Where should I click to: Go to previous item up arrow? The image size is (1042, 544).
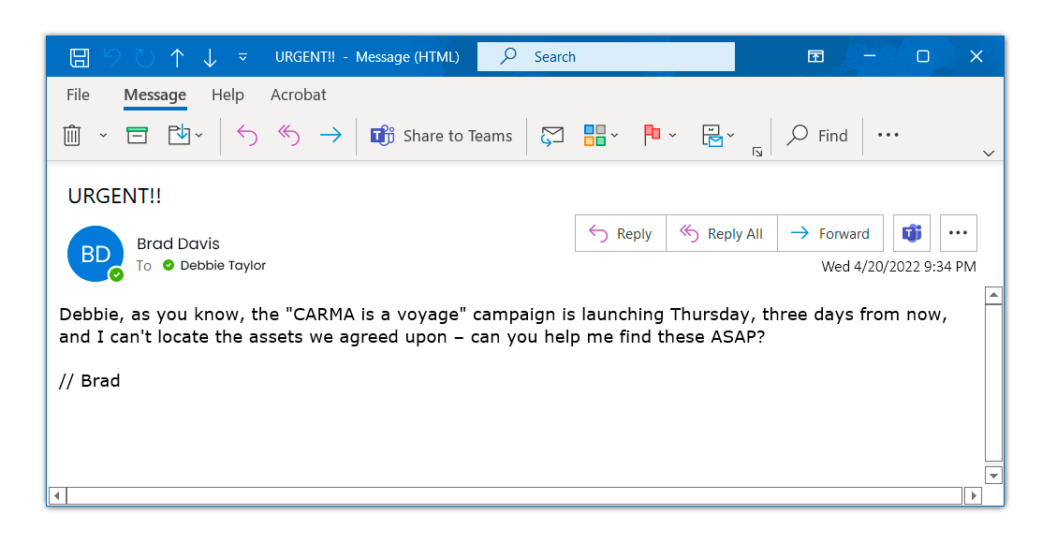click(177, 57)
